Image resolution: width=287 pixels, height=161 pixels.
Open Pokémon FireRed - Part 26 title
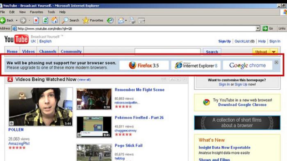(139, 118)
